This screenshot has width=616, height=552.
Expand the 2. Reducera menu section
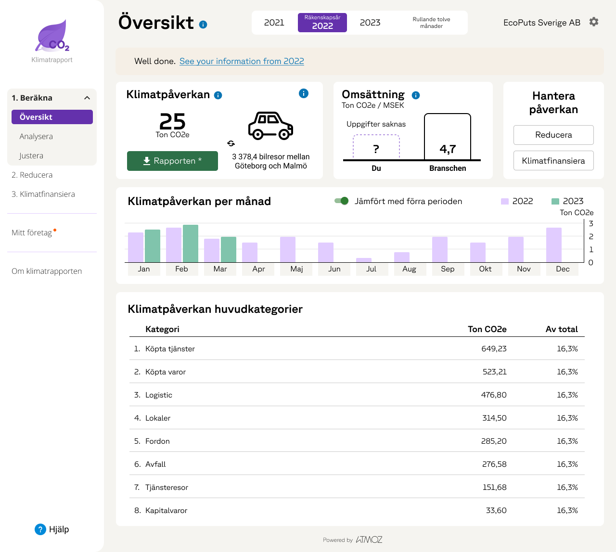click(x=32, y=175)
